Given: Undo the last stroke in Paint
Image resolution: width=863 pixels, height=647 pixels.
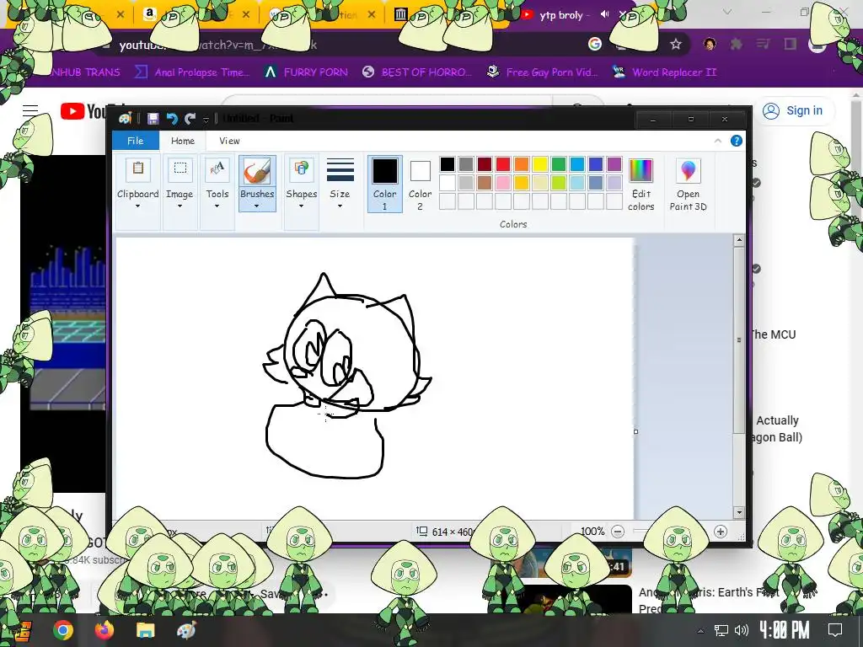Looking at the screenshot, I should 172,118.
